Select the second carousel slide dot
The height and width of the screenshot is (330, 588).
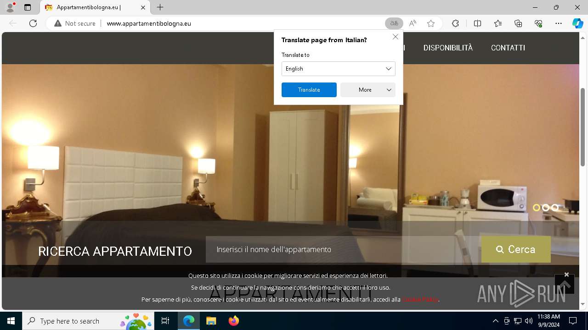(546, 208)
